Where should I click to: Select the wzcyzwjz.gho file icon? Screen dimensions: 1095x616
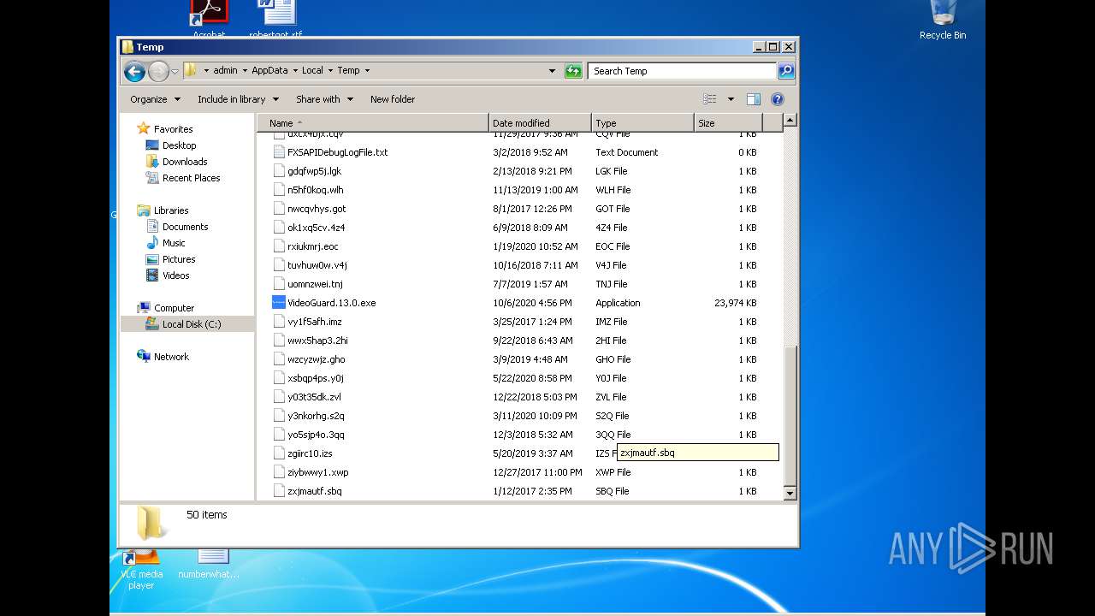tap(278, 359)
